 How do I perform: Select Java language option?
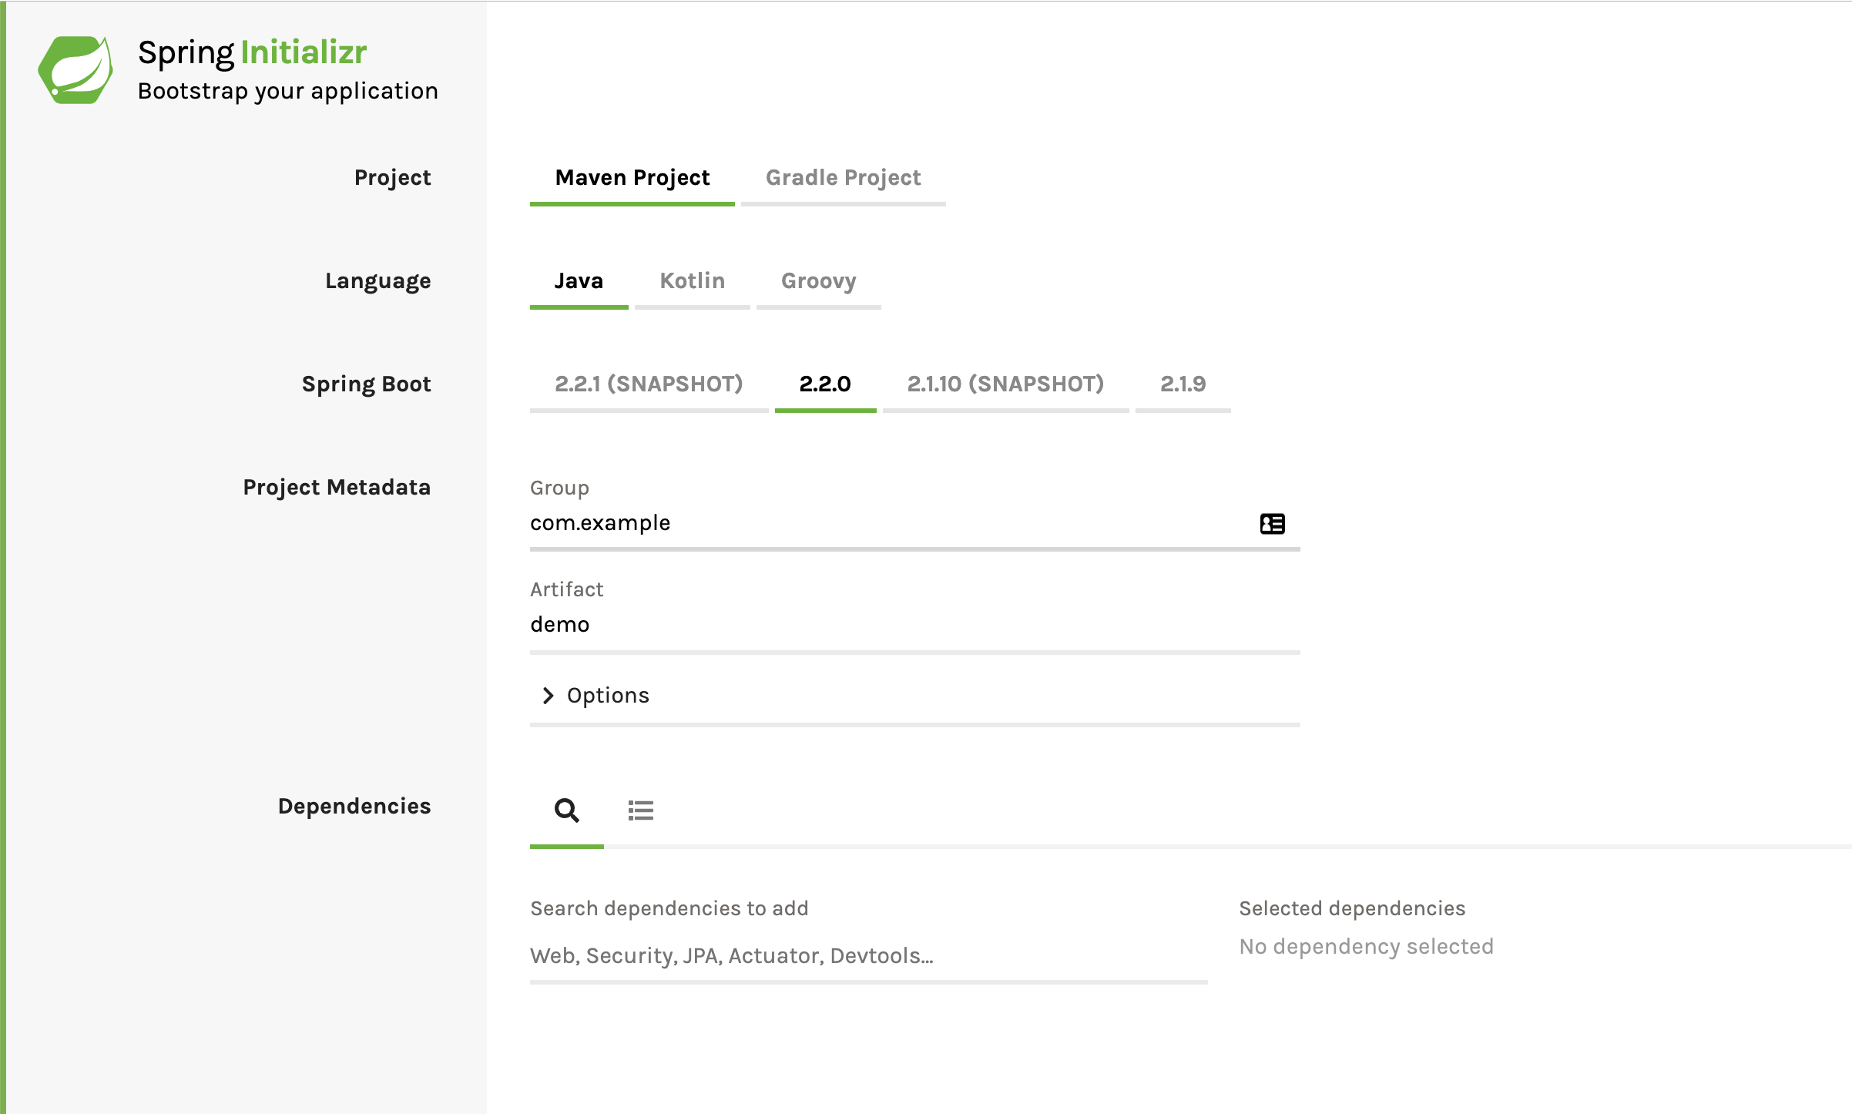(x=579, y=281)
